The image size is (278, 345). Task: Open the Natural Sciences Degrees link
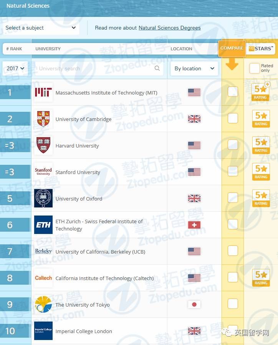click(x=169, y=28)
